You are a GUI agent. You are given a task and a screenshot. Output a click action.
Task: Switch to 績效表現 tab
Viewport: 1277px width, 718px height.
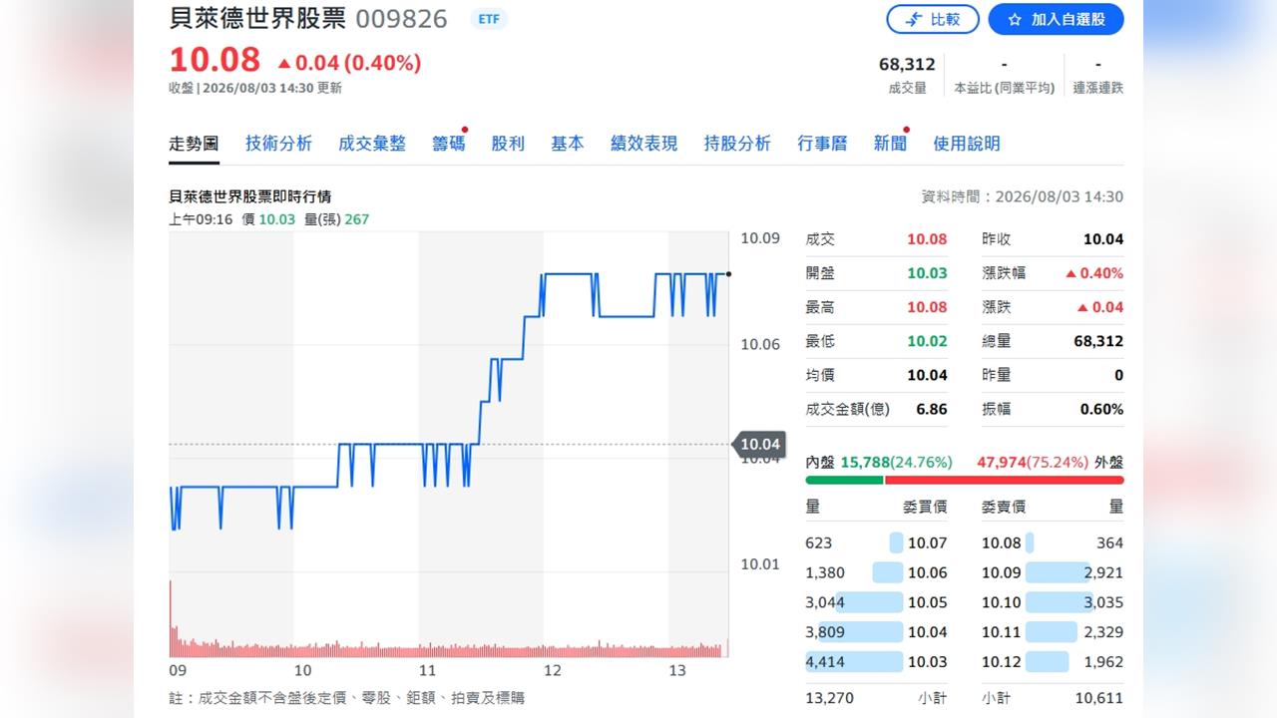tap(643, 144)
